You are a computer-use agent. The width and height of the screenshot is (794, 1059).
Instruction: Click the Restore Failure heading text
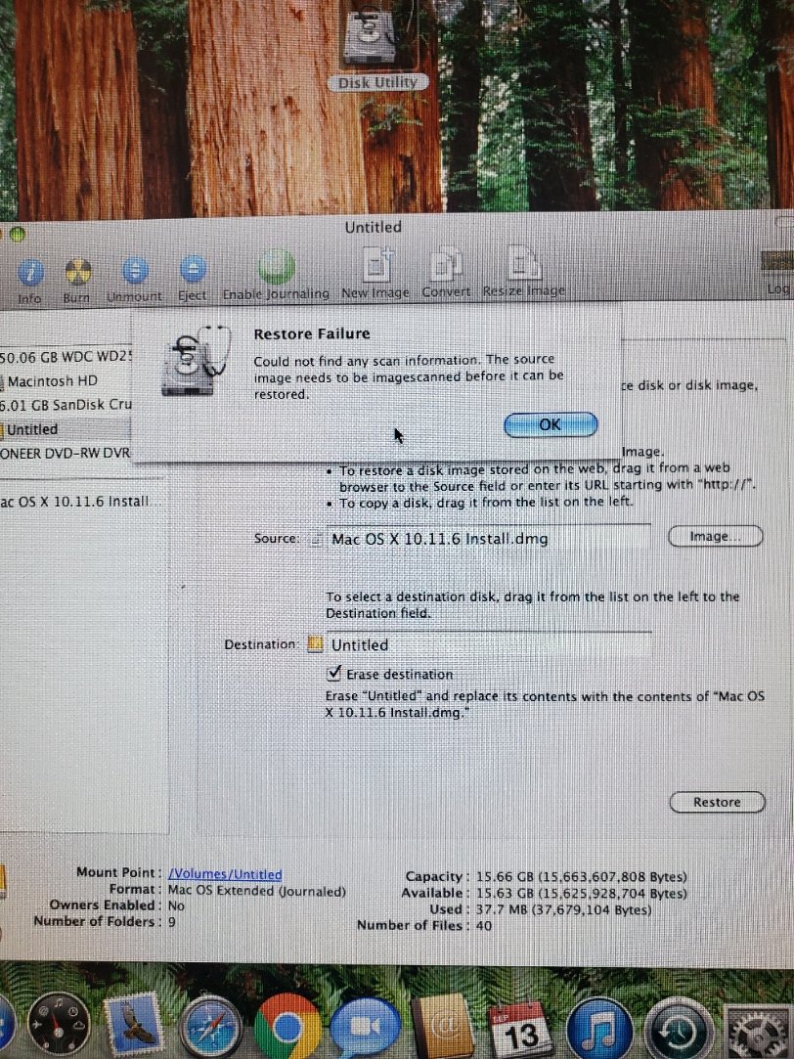[x=312, y=333]
